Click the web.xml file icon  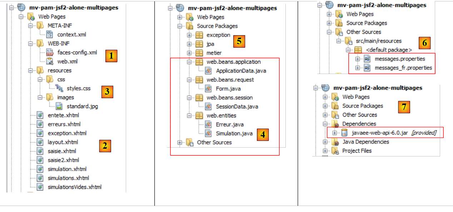click(50, 62)
